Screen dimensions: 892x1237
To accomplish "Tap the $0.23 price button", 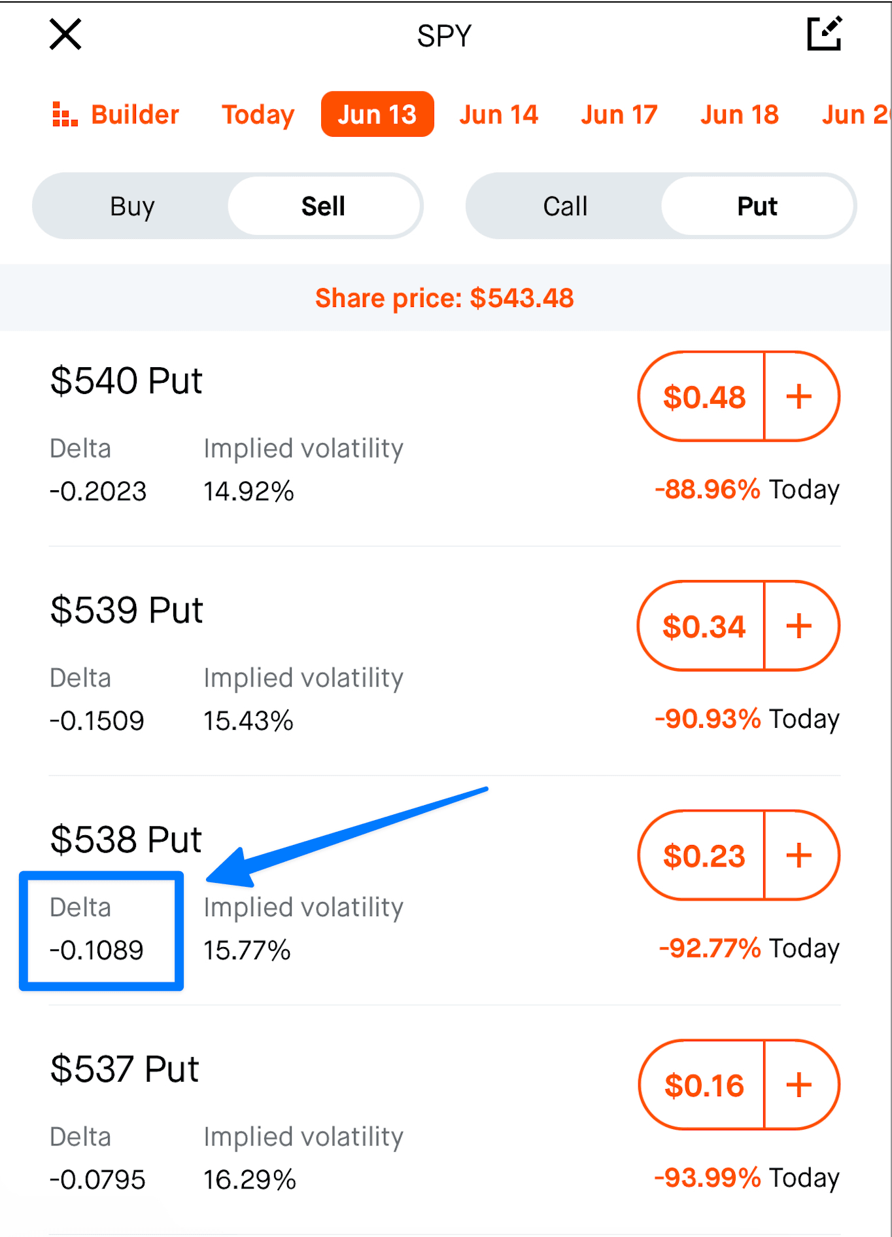I will pyautogui.click(x=703, y=855).
